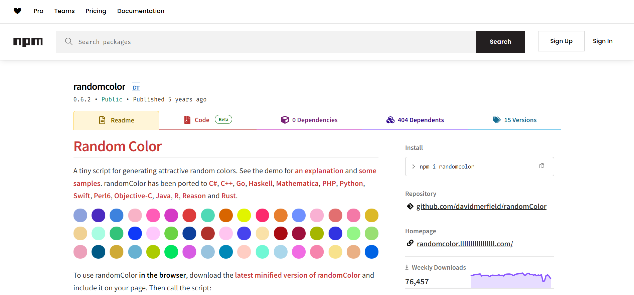The width and height of the screenshot is (634, 295).
Task: Click the git repository diamond icon
Action: (x=410, y=206)
